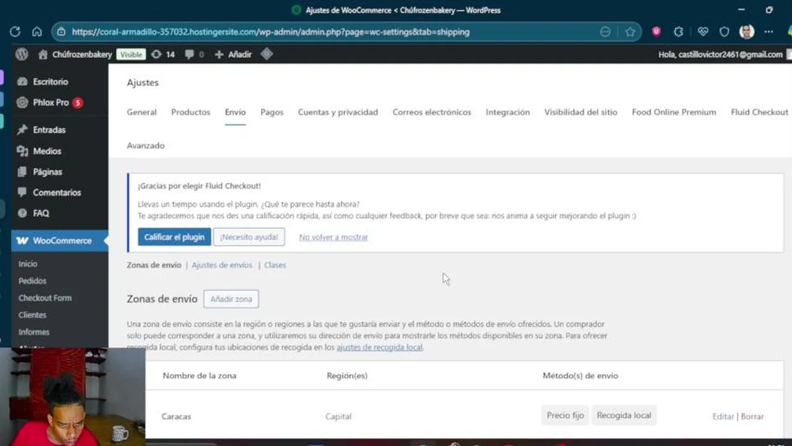Open Visibilidad del sitio tab

(x=581, y=112)
